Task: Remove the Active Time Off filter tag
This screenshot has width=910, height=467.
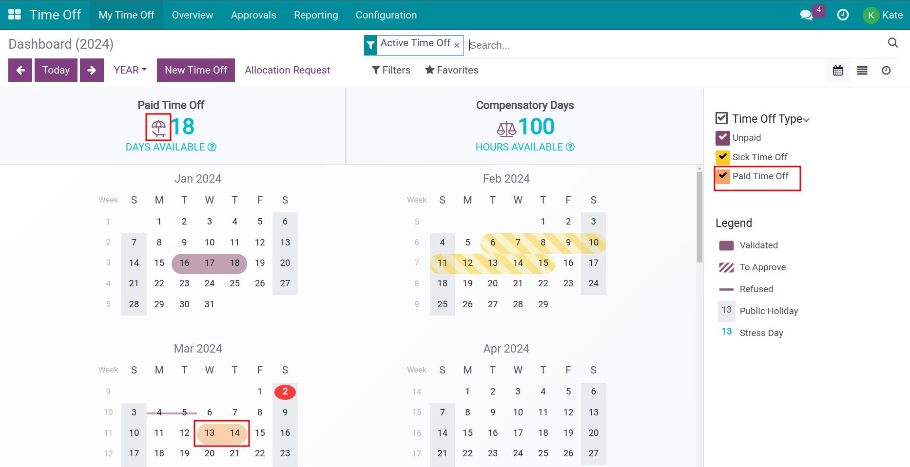Action: point(457,45)
